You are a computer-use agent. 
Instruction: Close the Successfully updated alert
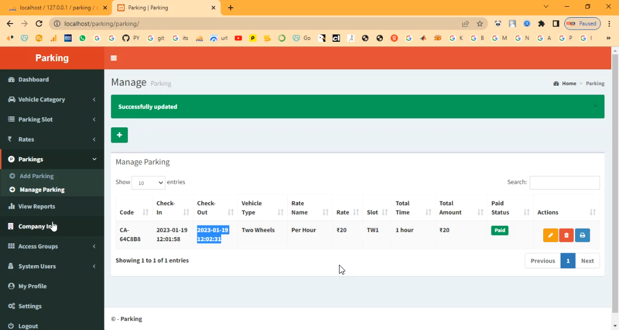(595, 107)
